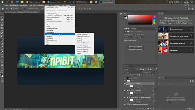Image resolution: width=195 pixels, height=110 pixels.
Task: Toggle visibility of the bottom layer
Action: pyautogui.click(x=125, y=105)
